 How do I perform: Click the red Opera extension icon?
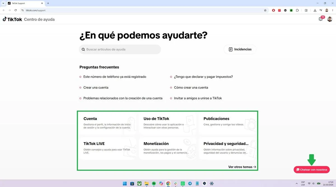pos(274,10)
